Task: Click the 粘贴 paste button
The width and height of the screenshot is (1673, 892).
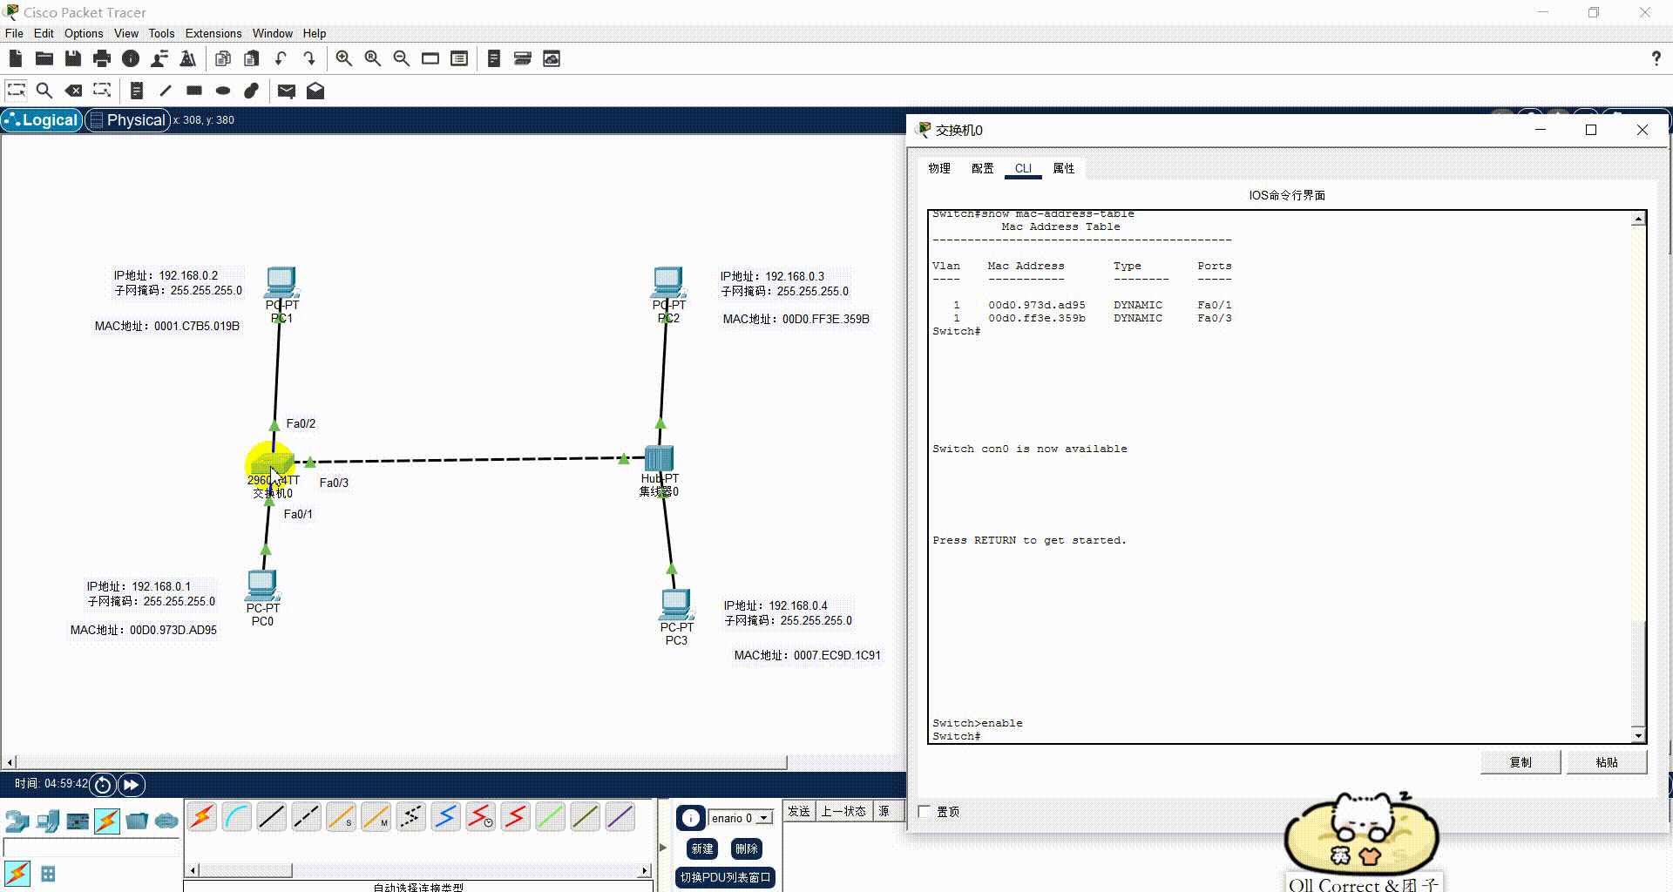Action: click(x=1607, y=762)
